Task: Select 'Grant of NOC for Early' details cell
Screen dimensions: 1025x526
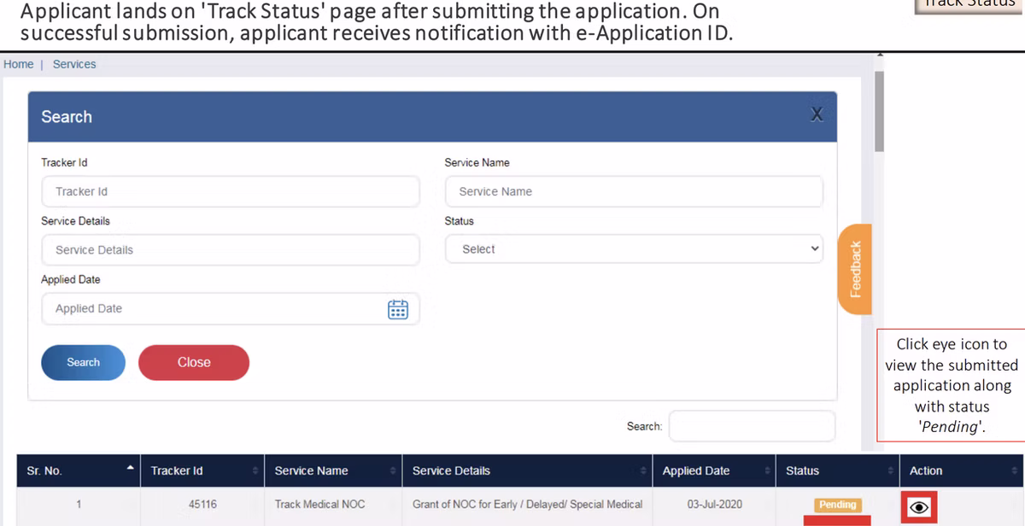Action: 527,505
